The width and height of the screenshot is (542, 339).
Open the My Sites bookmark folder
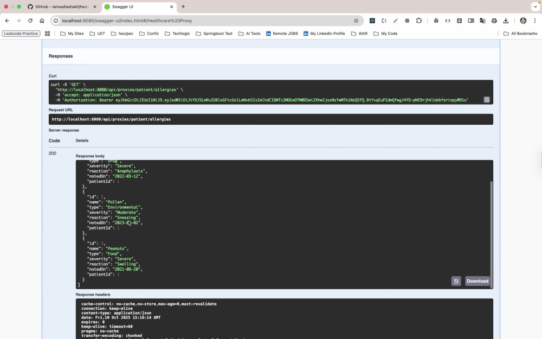click(x=72, y=34)
